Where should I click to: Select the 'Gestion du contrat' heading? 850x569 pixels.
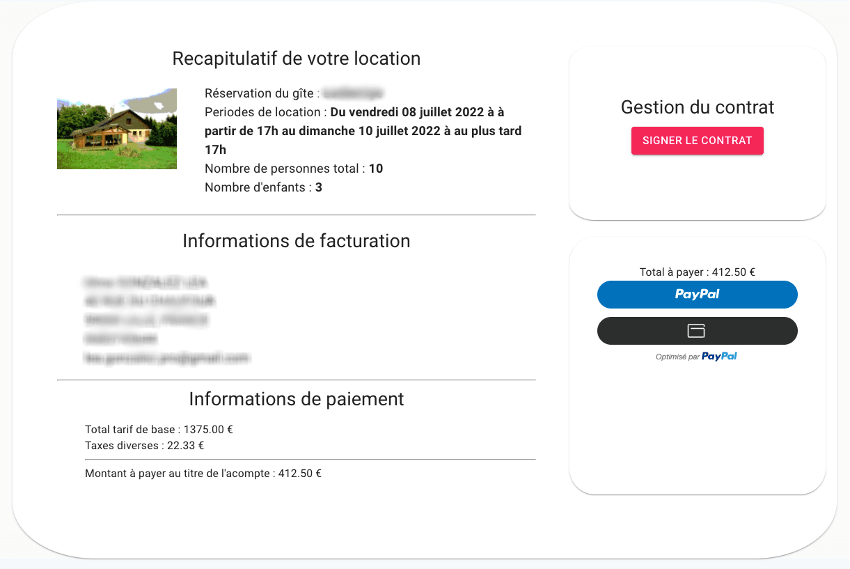pos(697,107)
